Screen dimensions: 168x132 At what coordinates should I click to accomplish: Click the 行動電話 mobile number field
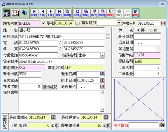(x=38, y=55)
